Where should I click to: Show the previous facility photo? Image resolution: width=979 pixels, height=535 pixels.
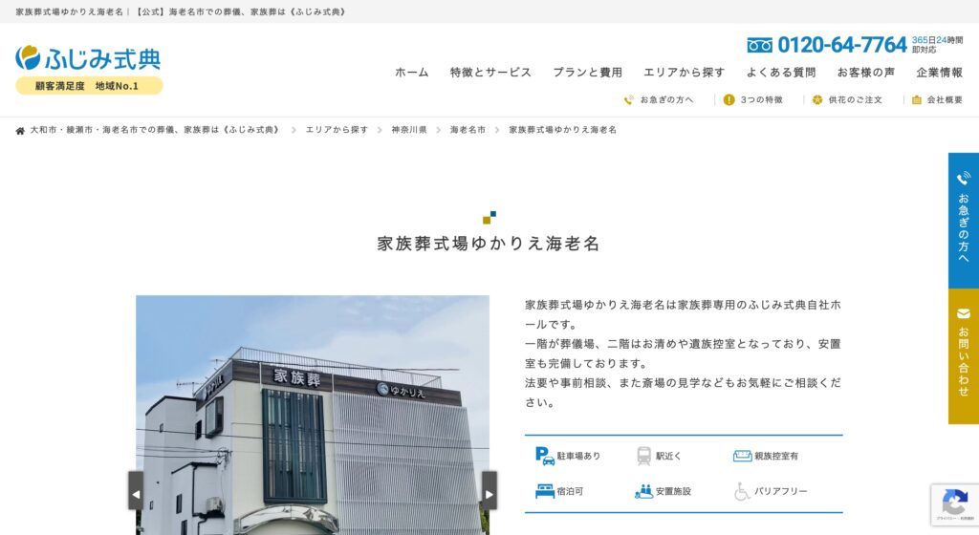coord(136,492)
